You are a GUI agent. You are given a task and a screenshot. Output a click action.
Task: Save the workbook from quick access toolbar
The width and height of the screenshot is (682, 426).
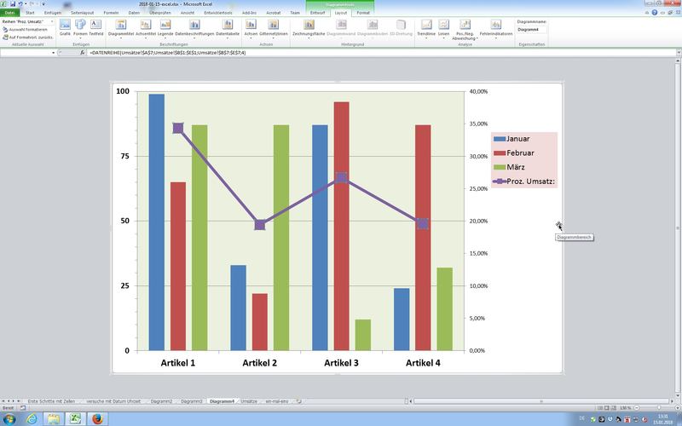pos(13,4)
